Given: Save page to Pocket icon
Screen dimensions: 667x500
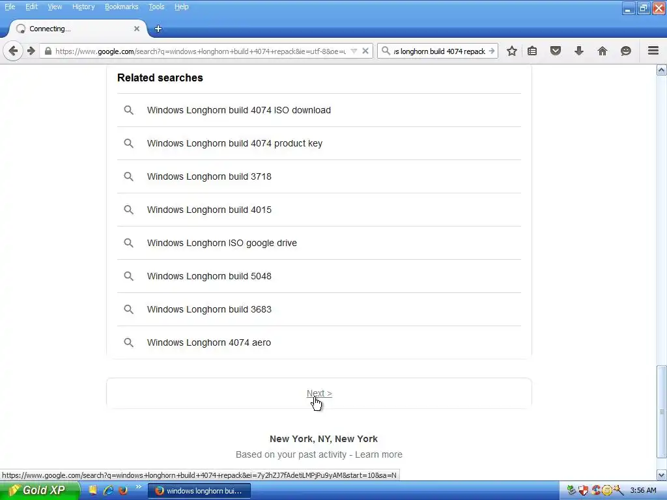Looking at the screenshot, I should (x=555, y=51).
